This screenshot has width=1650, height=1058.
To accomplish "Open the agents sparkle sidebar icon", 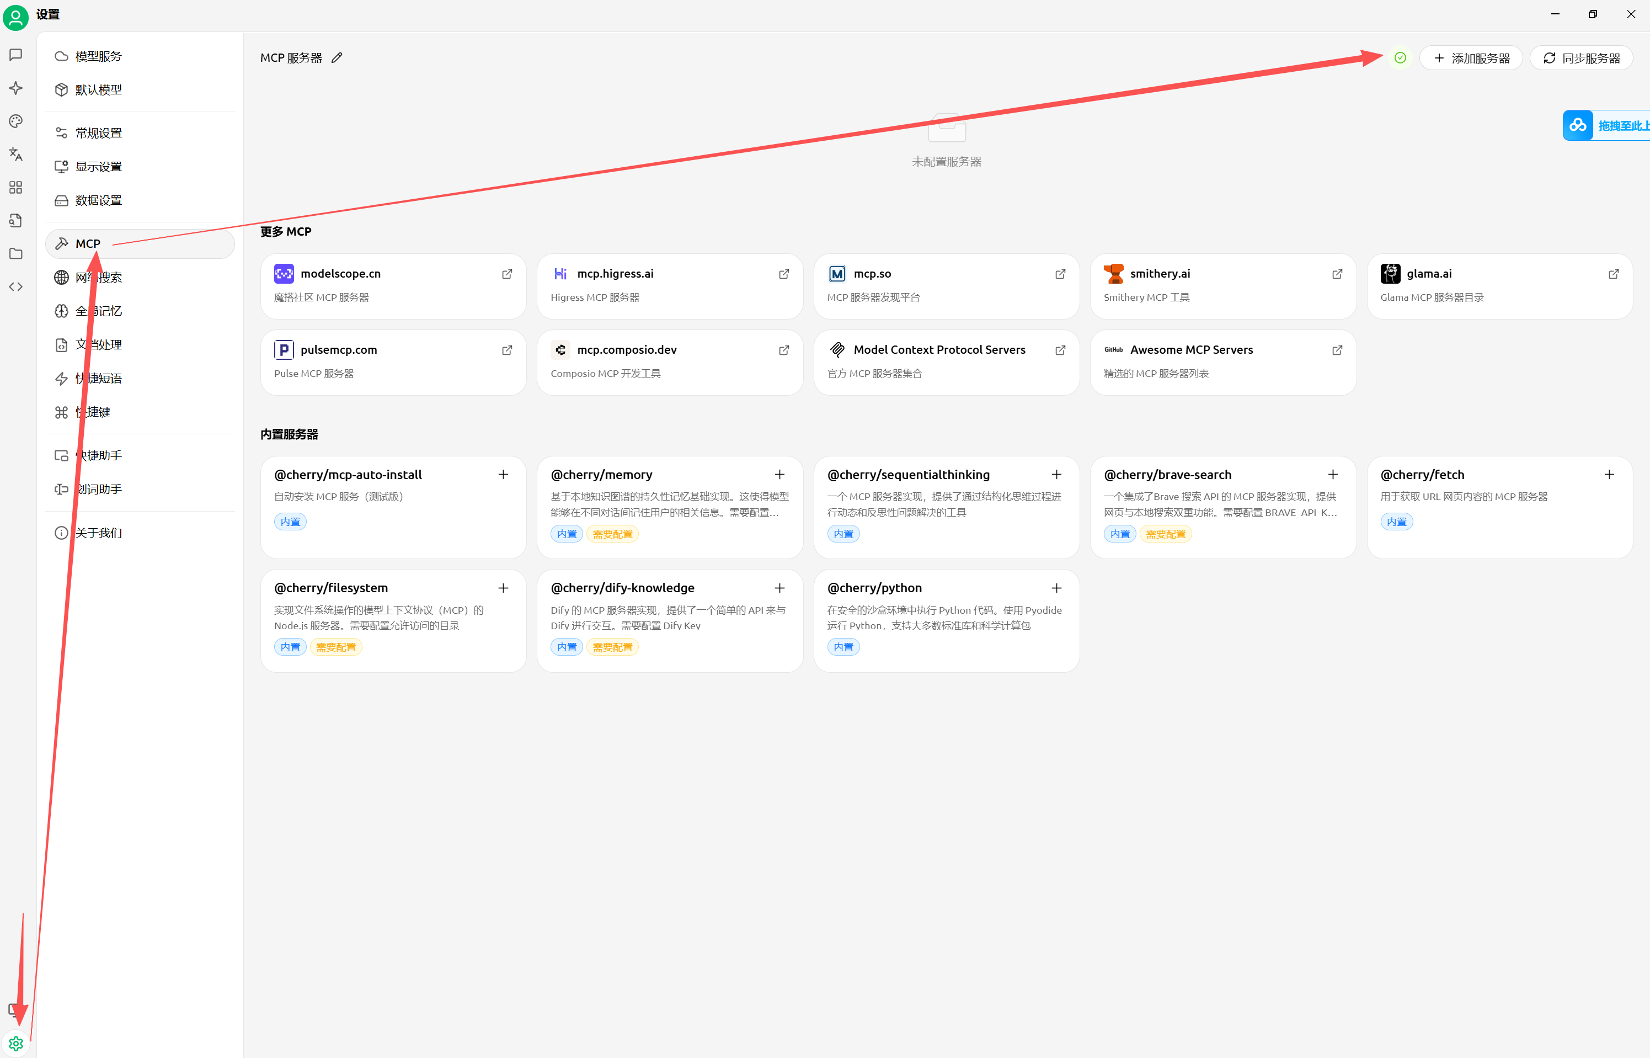I will point(16,88).
